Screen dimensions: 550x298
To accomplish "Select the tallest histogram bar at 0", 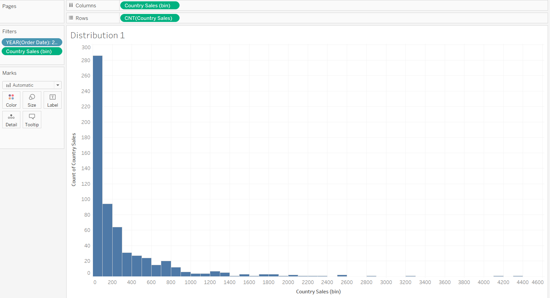I will pos(98,166).
